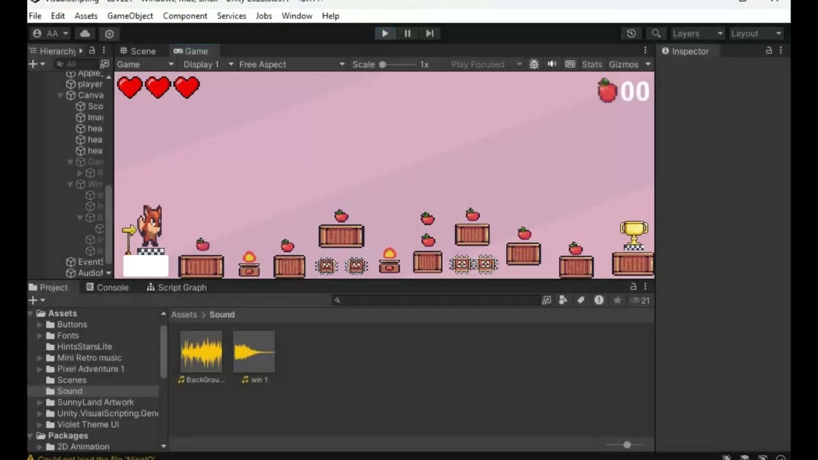Open the Assets menu
This screenshot has width=818, height=460.
point(86,15)
